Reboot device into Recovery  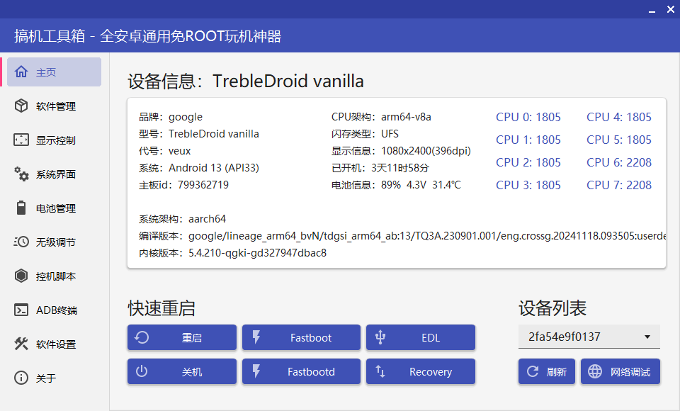point(420,372)
